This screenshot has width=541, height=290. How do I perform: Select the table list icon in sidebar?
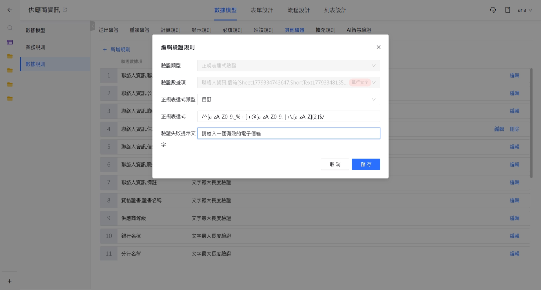point(10,42)
